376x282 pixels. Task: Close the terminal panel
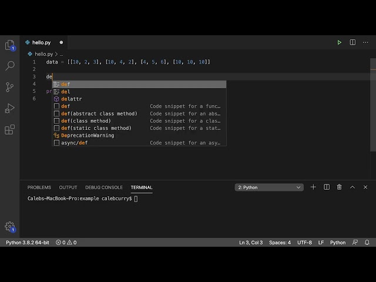point(365,187)
